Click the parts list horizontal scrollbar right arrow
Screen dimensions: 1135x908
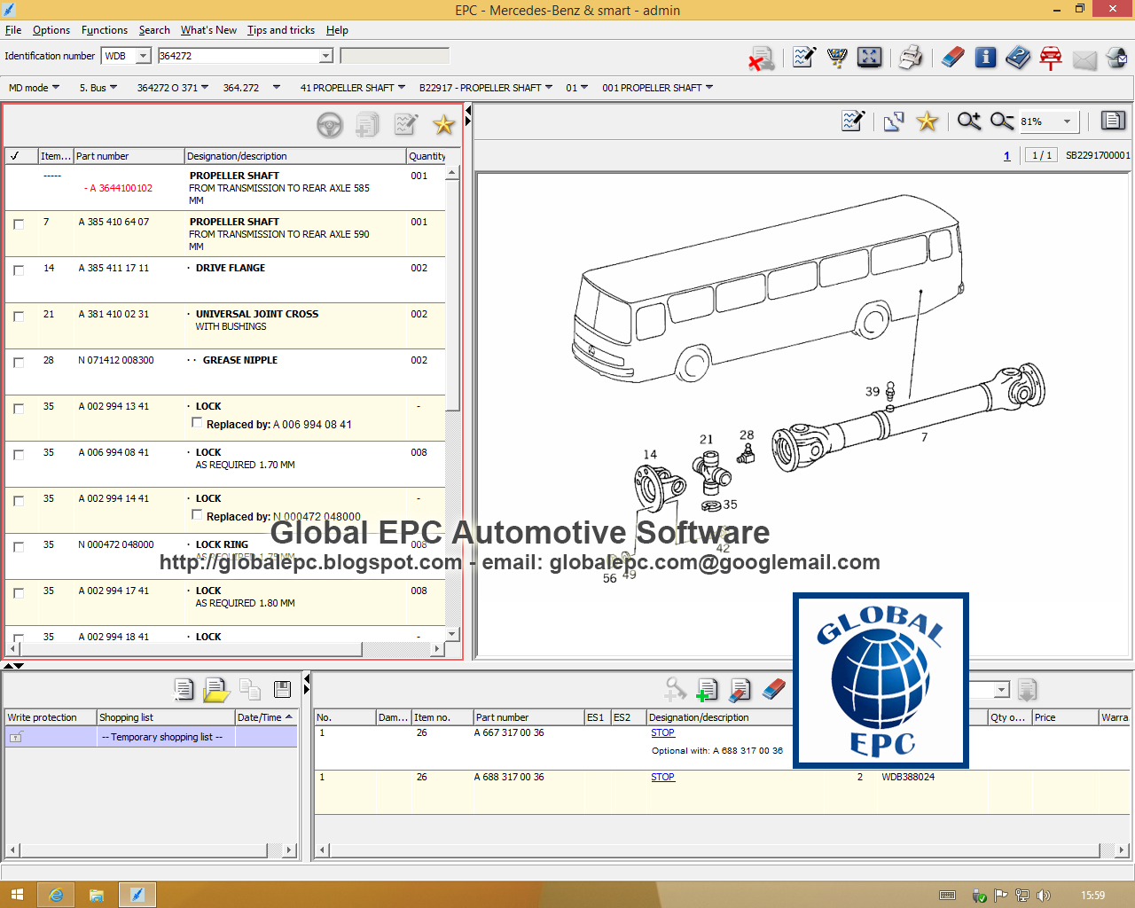coord(436,649)
